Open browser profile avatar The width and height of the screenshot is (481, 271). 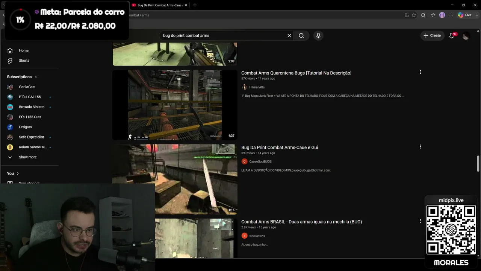442,15
